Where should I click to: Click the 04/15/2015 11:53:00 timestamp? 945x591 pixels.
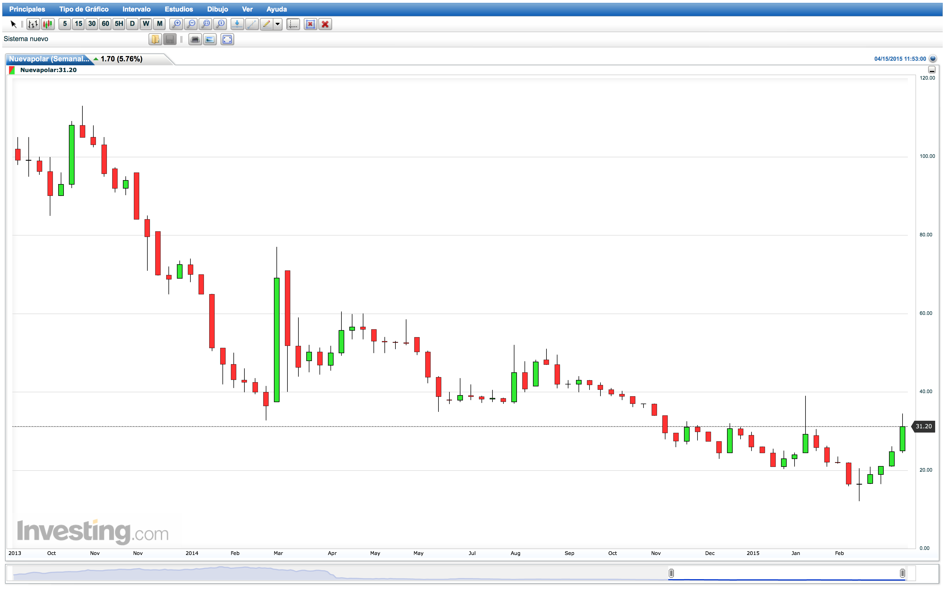pyautogui.click(x=900, y=59)
